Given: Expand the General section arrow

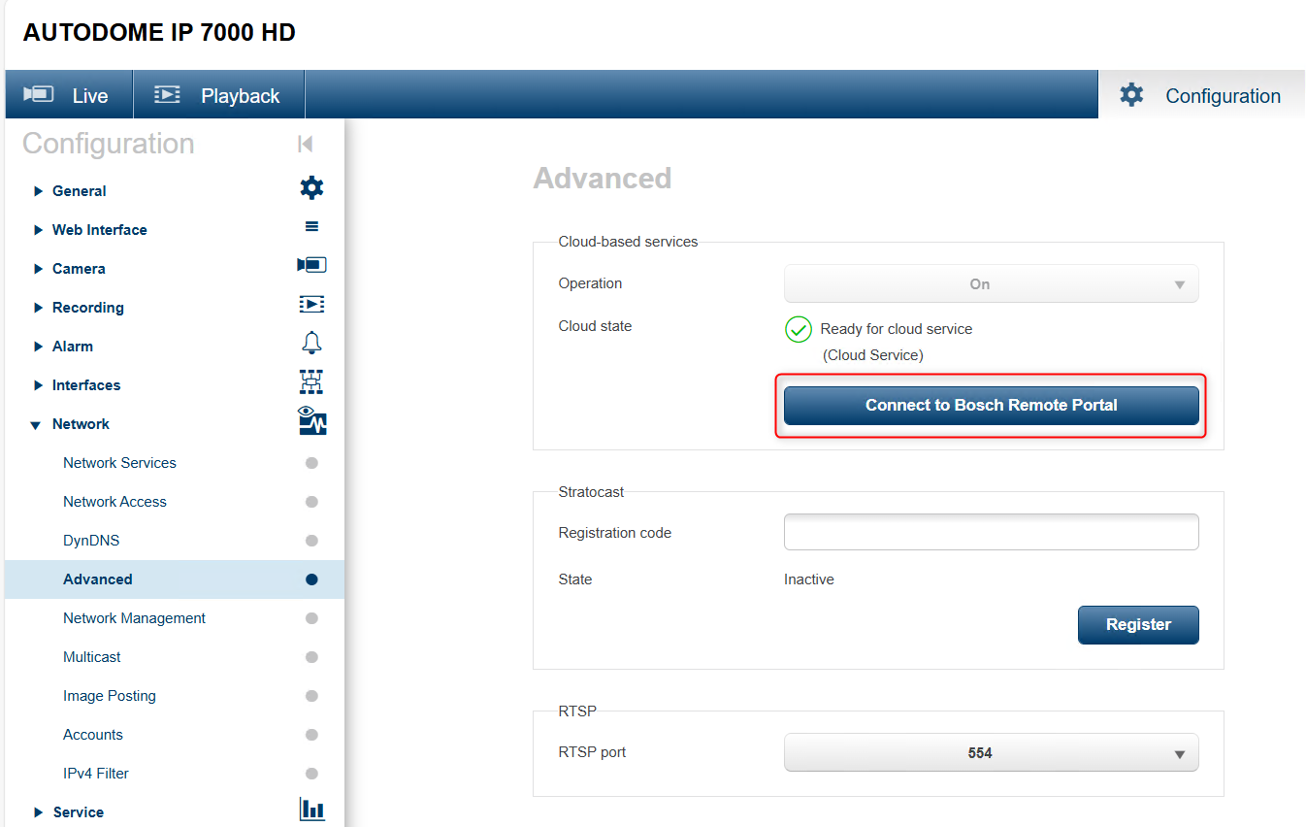Looking at the screenshot, I should (x=38, y=191).
